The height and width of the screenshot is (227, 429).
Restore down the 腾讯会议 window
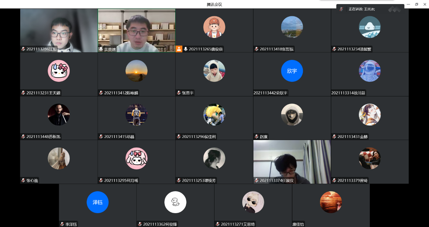(x=416, y=4)
